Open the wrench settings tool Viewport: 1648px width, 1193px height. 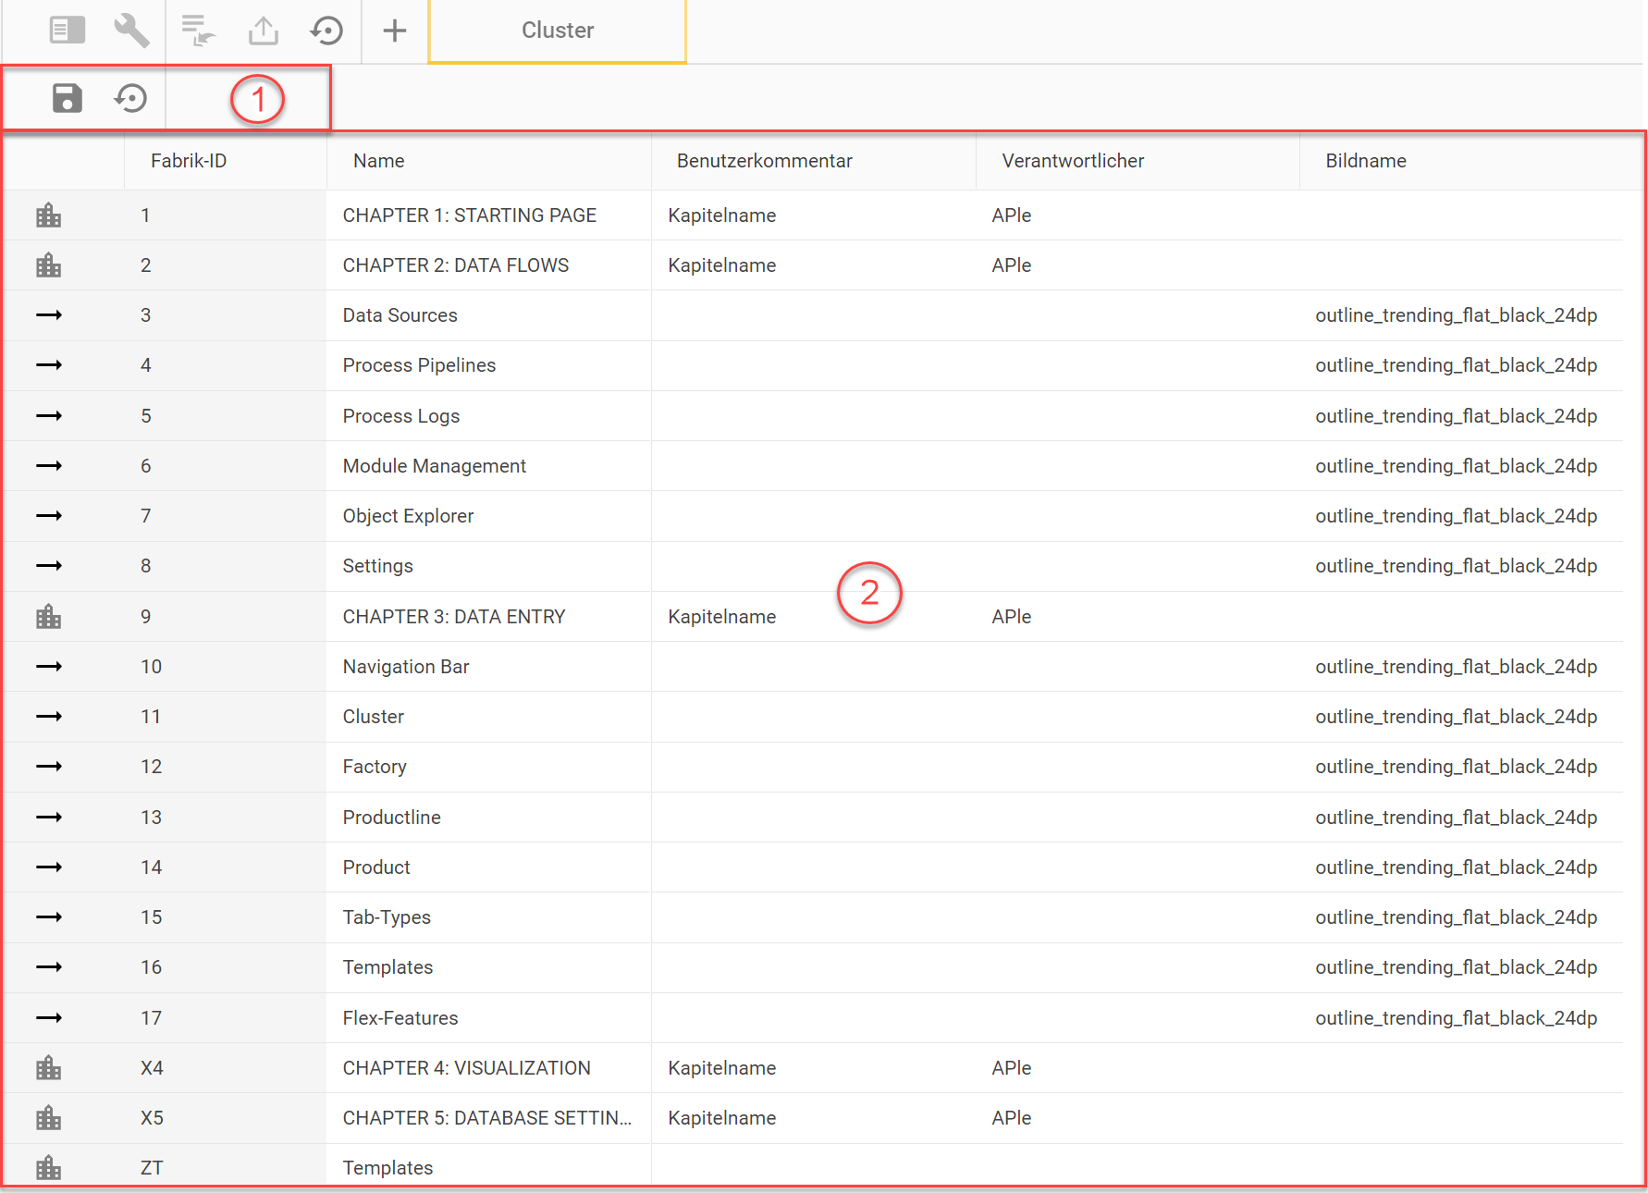[x=131, y=31]
